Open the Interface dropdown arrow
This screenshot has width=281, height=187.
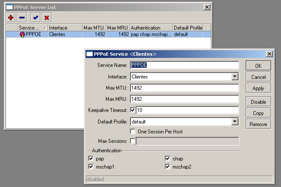click(x=235, y=77)
